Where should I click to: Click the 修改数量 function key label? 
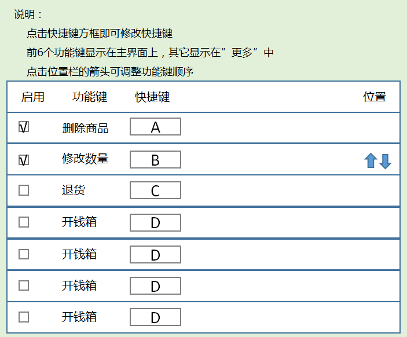coord(85,159)
